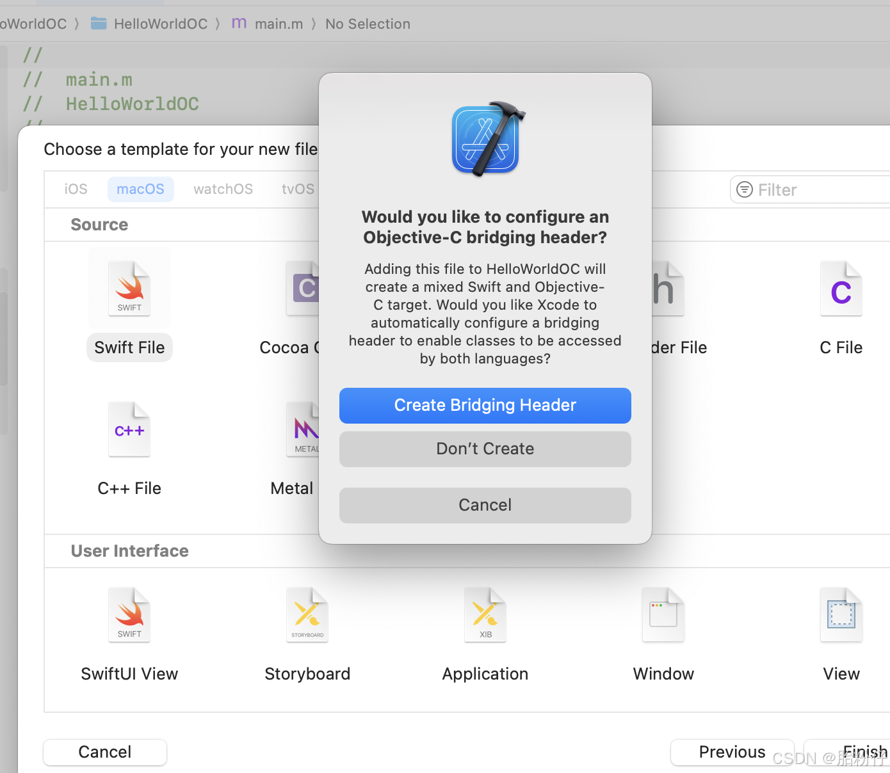Select the Storyboard template icon
The width and height of the screenshot is (890, 773).
coord(307,615)
